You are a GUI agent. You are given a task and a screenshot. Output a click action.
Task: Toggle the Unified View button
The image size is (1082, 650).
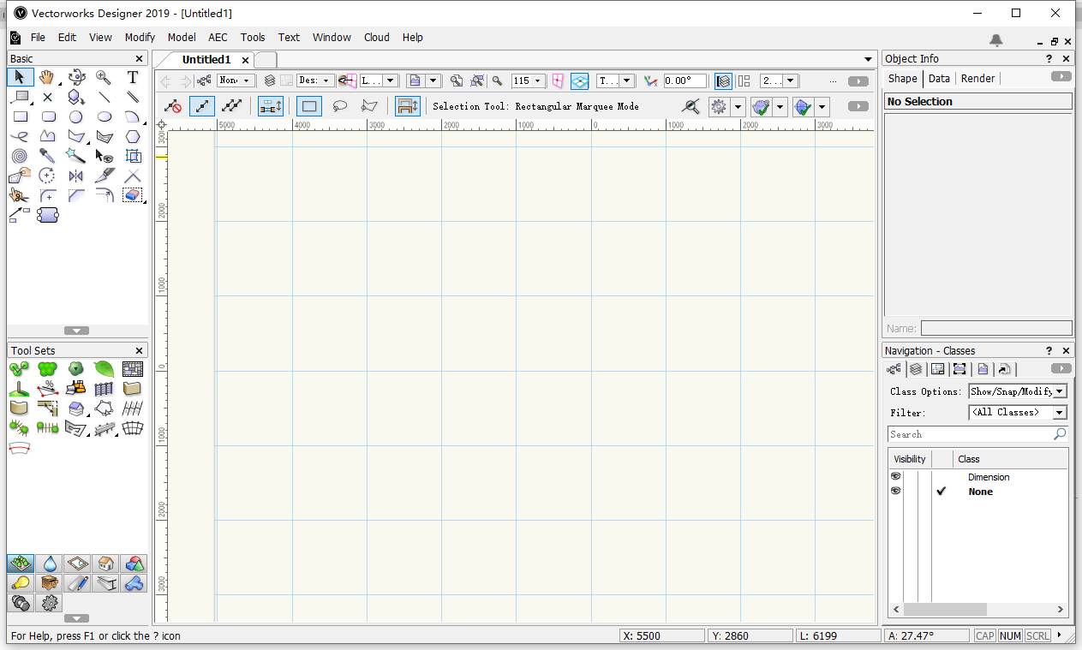(x=724, y=81)
